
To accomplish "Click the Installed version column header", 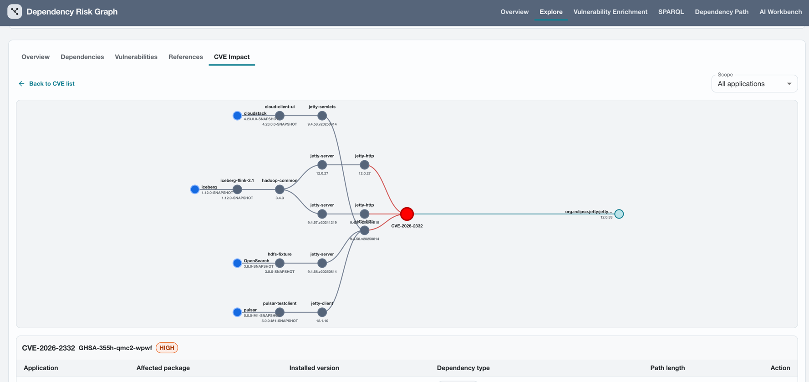I will click(x=314, y=368).
